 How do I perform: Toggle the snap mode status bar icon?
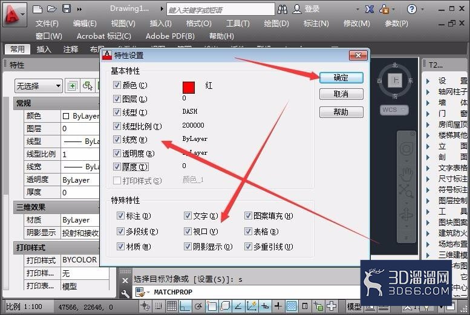point(158,306)
